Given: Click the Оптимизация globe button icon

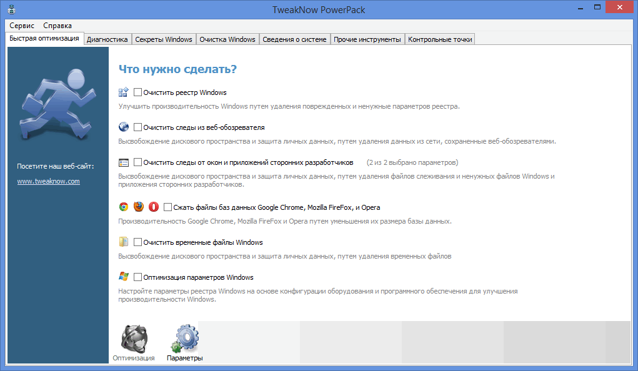Looking at the screenshot, I should click(x=134, y=339).
